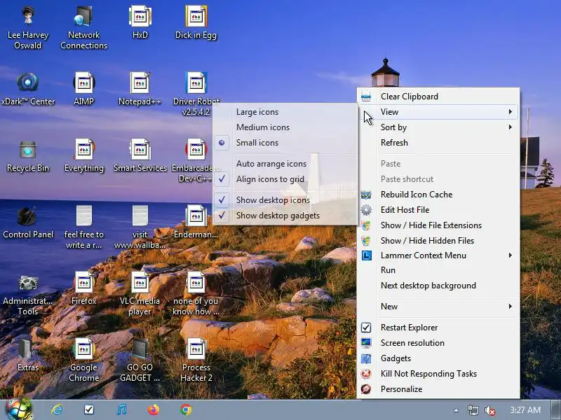Select the HxD desktop shortcut
The height and width of the screenshot is (420, 561).
coord(140,22)
